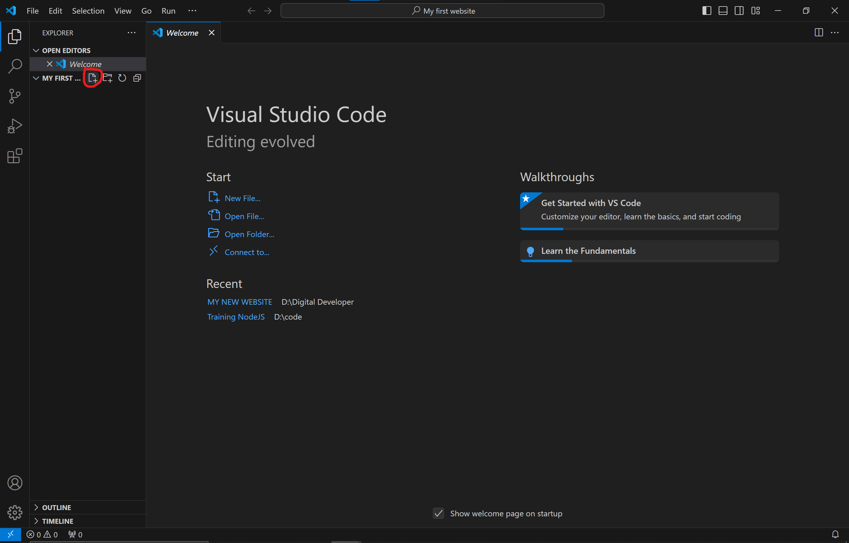The height and width of the screenshot is (543, 849).
Task: Toggle the bottom Panel visibility
Action: [723, 11]
